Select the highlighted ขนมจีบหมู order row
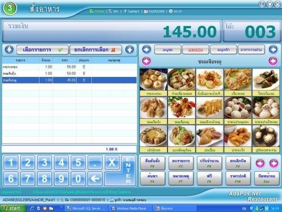Image resolution: width=282 pixels, height=212 pixels. click(x=69, y=80)
